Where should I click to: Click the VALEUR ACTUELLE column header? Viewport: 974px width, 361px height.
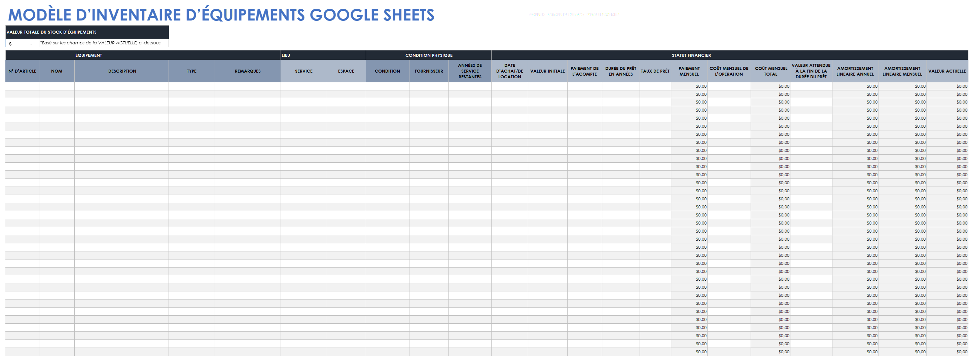[x=947, y=71]
